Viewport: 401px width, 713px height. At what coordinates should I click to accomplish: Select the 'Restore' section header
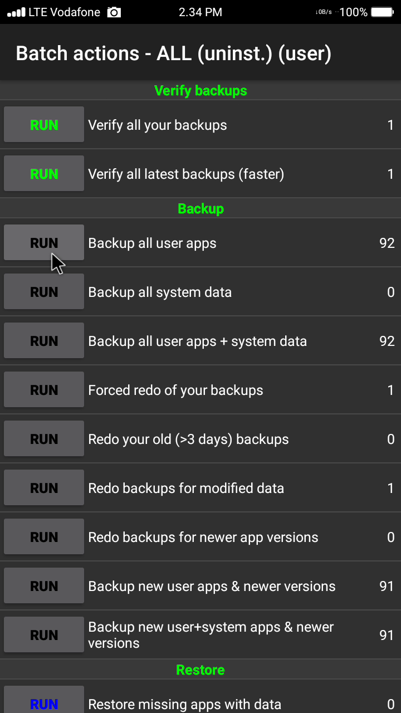(x=200, y=670)
